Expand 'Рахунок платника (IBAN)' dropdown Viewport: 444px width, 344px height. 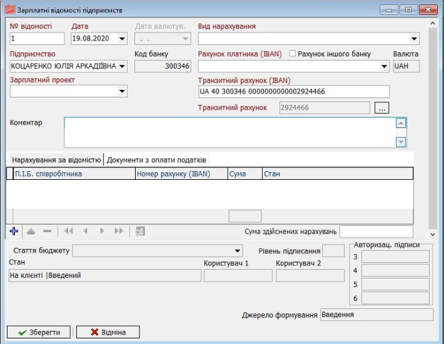[384, 66]
